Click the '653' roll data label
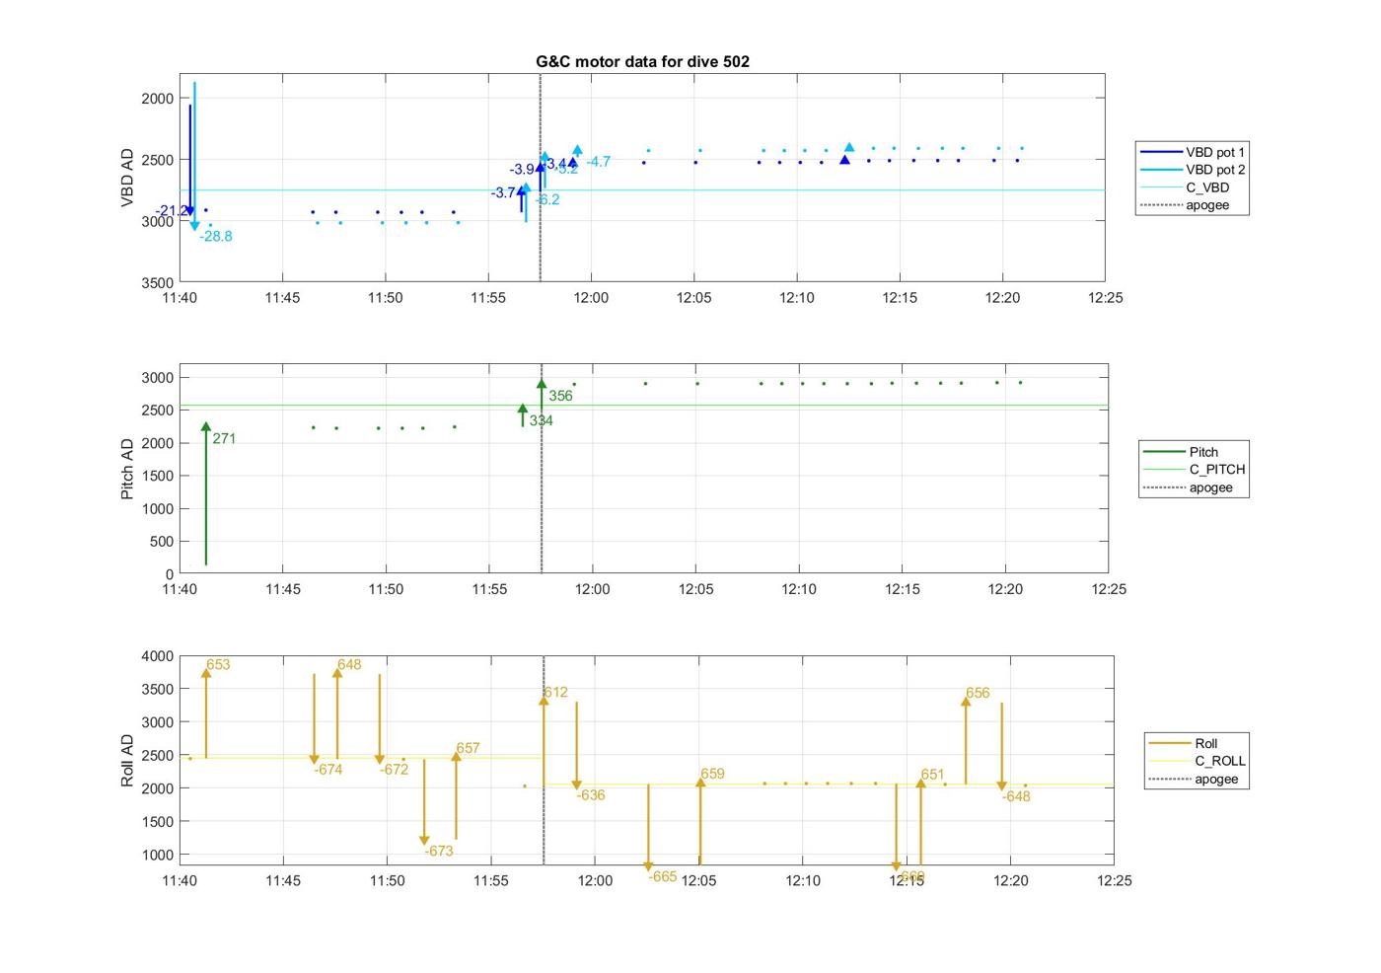This screenshot has width=1381, height=973. pos(218,665)
